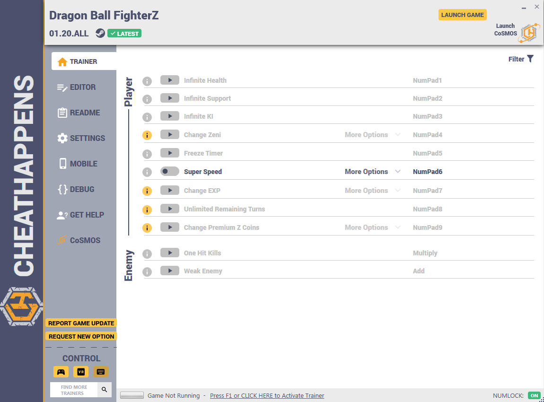The height and width of the screenshot is (402, 544).
Task: Click the Game Not Running status text
Action: [x=174, y=395]
